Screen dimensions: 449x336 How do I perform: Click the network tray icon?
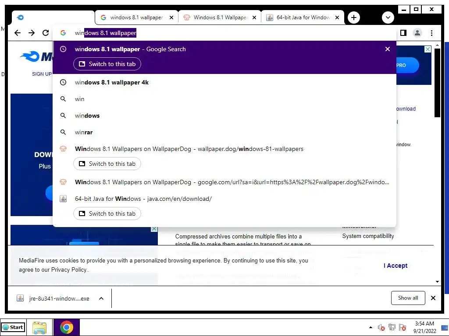pos(392,327)
